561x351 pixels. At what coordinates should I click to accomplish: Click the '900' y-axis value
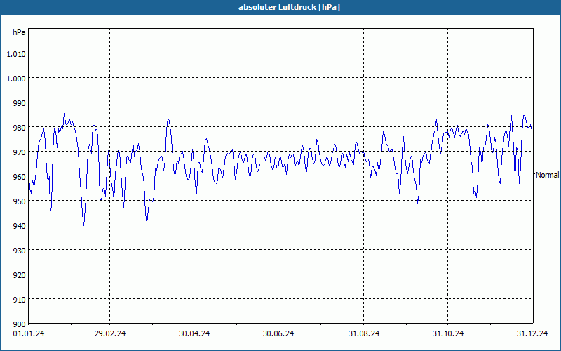[x=20, y=324]
